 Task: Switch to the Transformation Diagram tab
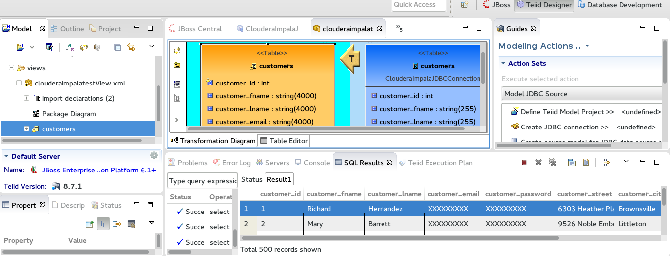[213, 141]
